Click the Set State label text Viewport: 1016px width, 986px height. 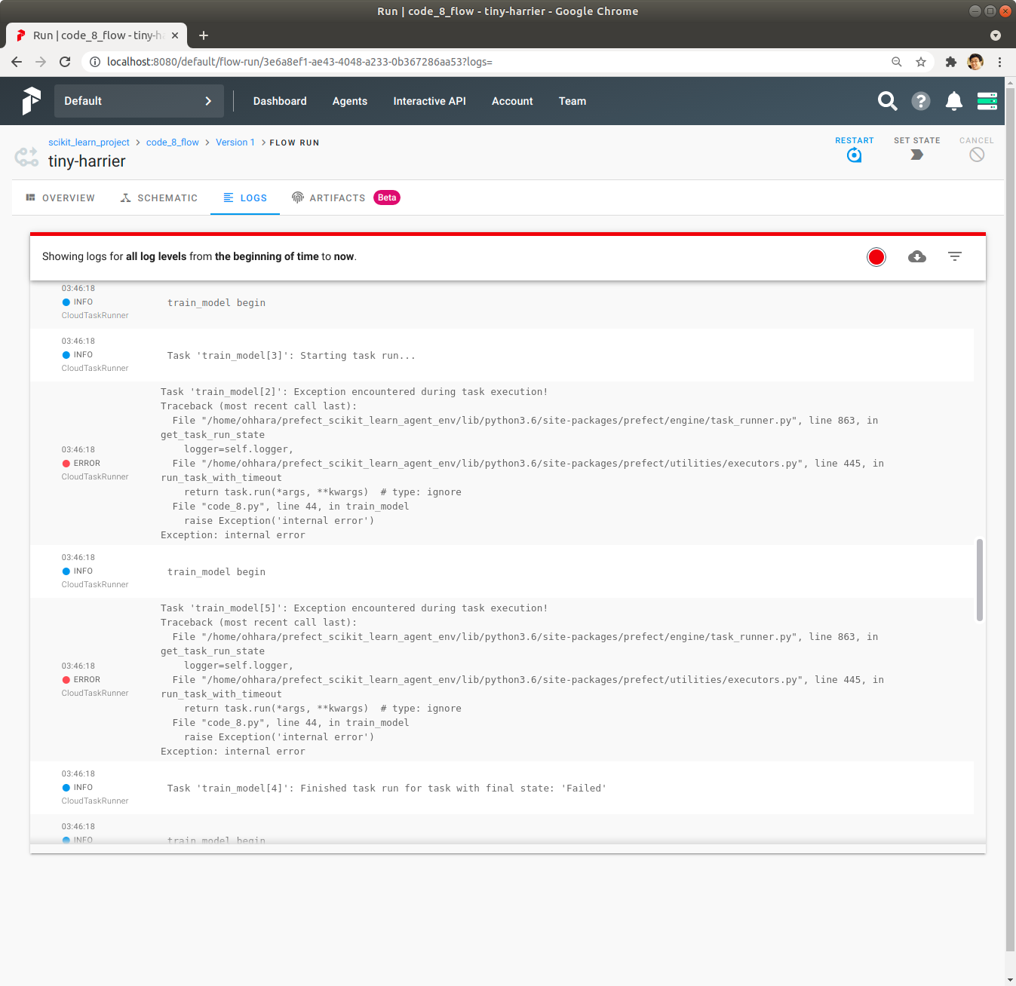pyautogui.click(x=916, y=140)
